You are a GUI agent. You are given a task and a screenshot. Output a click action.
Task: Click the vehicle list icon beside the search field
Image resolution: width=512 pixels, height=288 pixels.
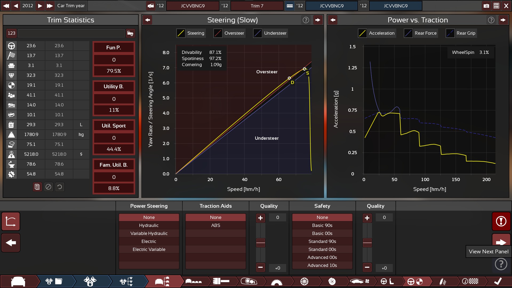coord(130,33)
